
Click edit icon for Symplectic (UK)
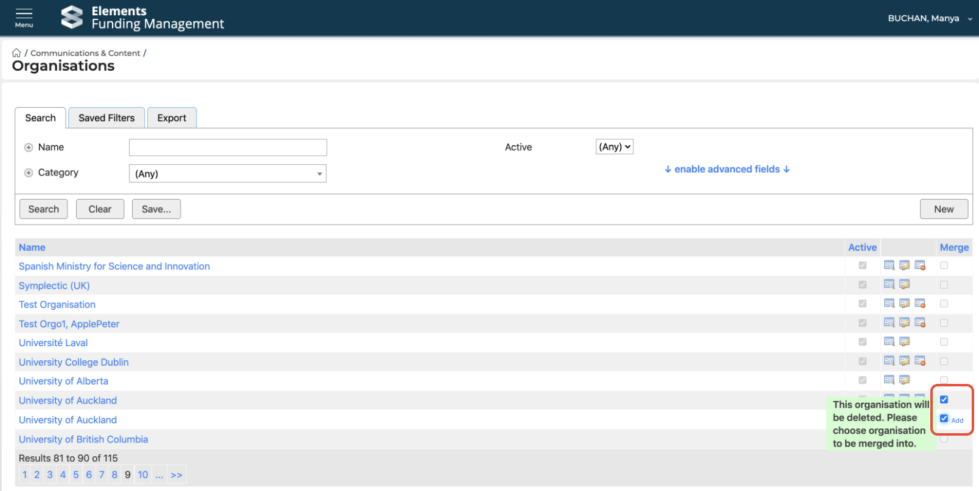click(x=905, y=285)
